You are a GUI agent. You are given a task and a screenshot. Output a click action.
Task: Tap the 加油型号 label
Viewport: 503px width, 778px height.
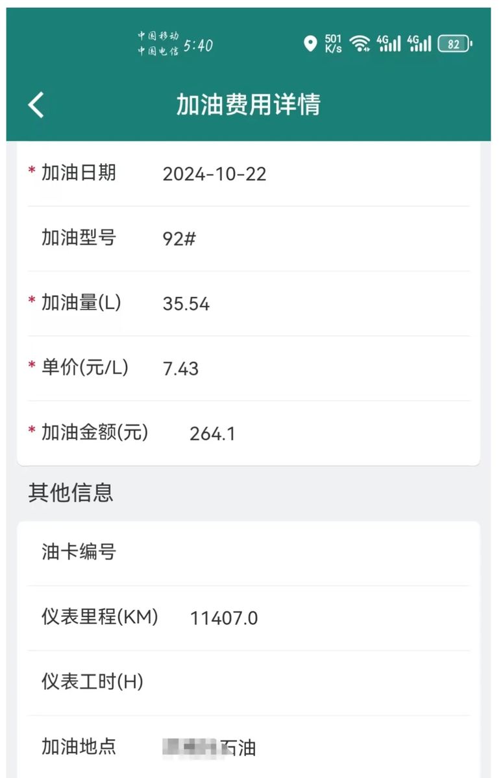coord(79,238)
